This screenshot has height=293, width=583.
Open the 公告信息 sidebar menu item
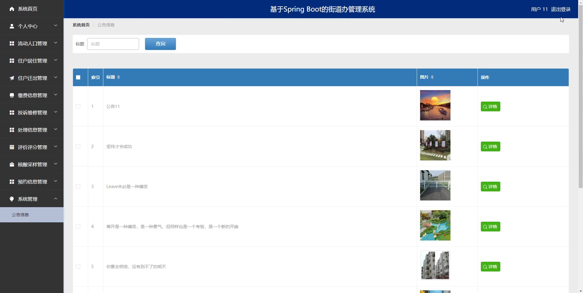coord(20,215)
